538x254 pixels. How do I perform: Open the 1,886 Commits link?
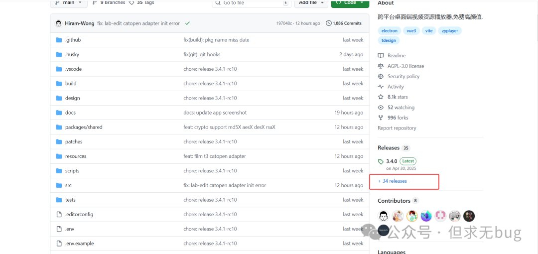pos(347,23)
